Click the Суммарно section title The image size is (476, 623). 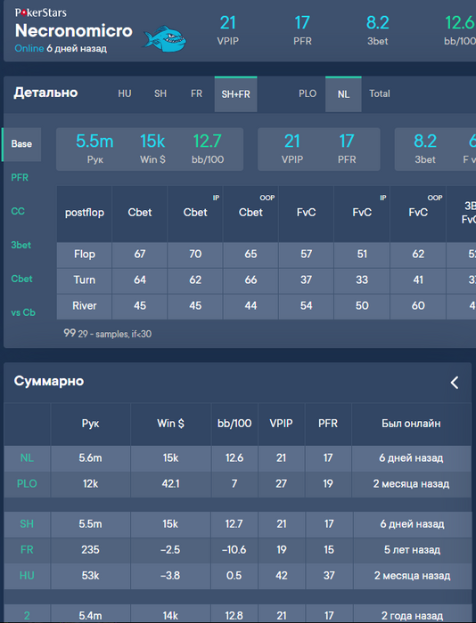49,381
